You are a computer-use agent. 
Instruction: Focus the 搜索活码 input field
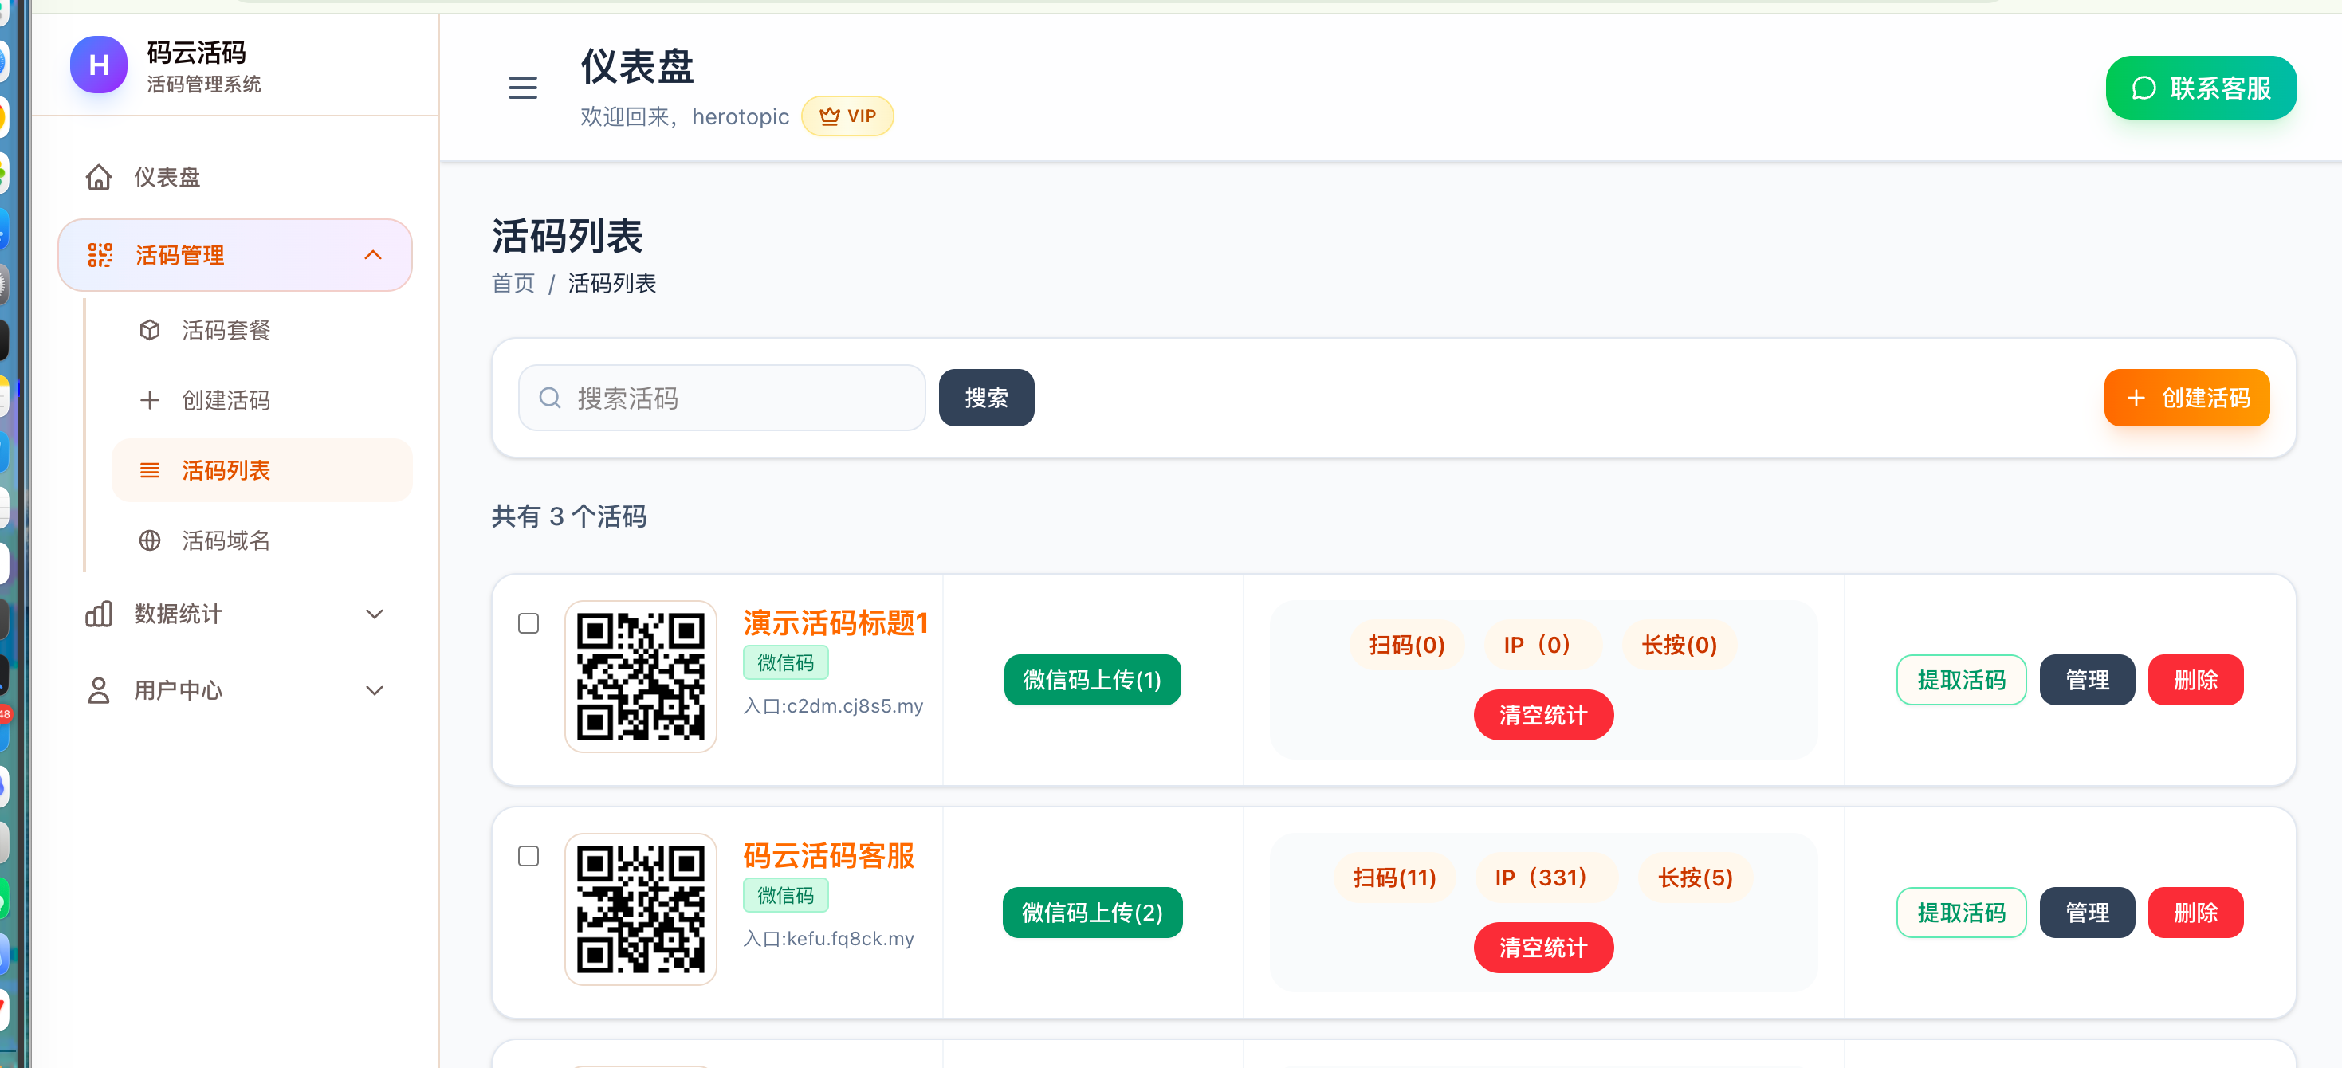[722, 399]
